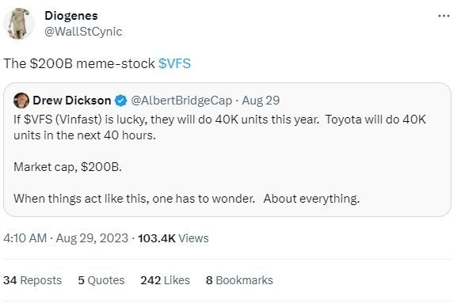Click the "Market cap, $200B." line
This screenshot has width=461, height=304.
click(x=67, y=167)
